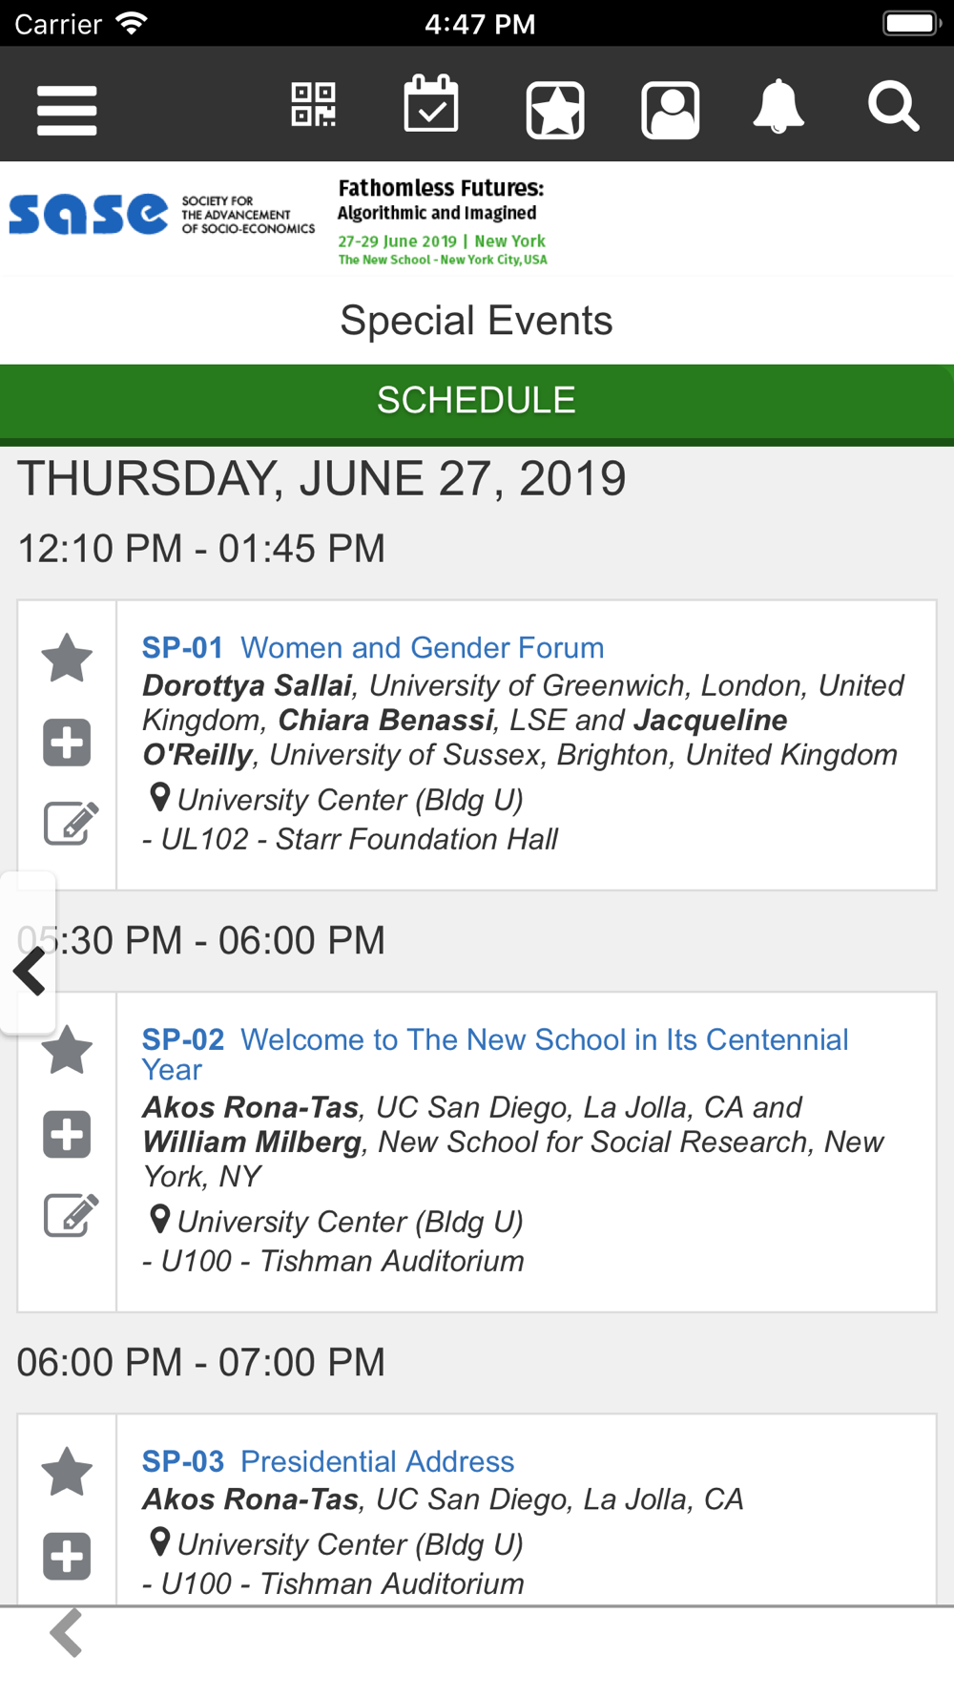
Task: Open the QR code scanner
Action: pos(313,105)
